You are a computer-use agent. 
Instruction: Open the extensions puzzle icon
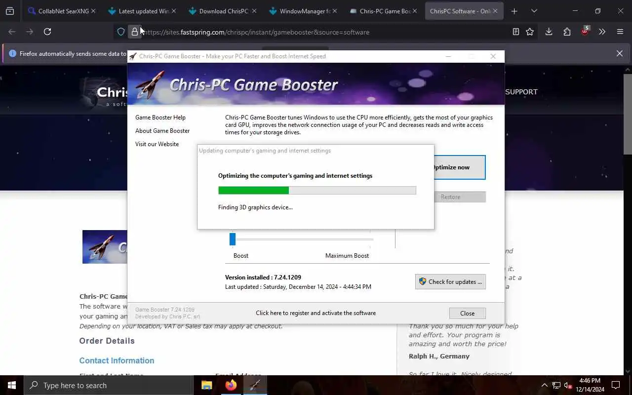pos(567,32)
